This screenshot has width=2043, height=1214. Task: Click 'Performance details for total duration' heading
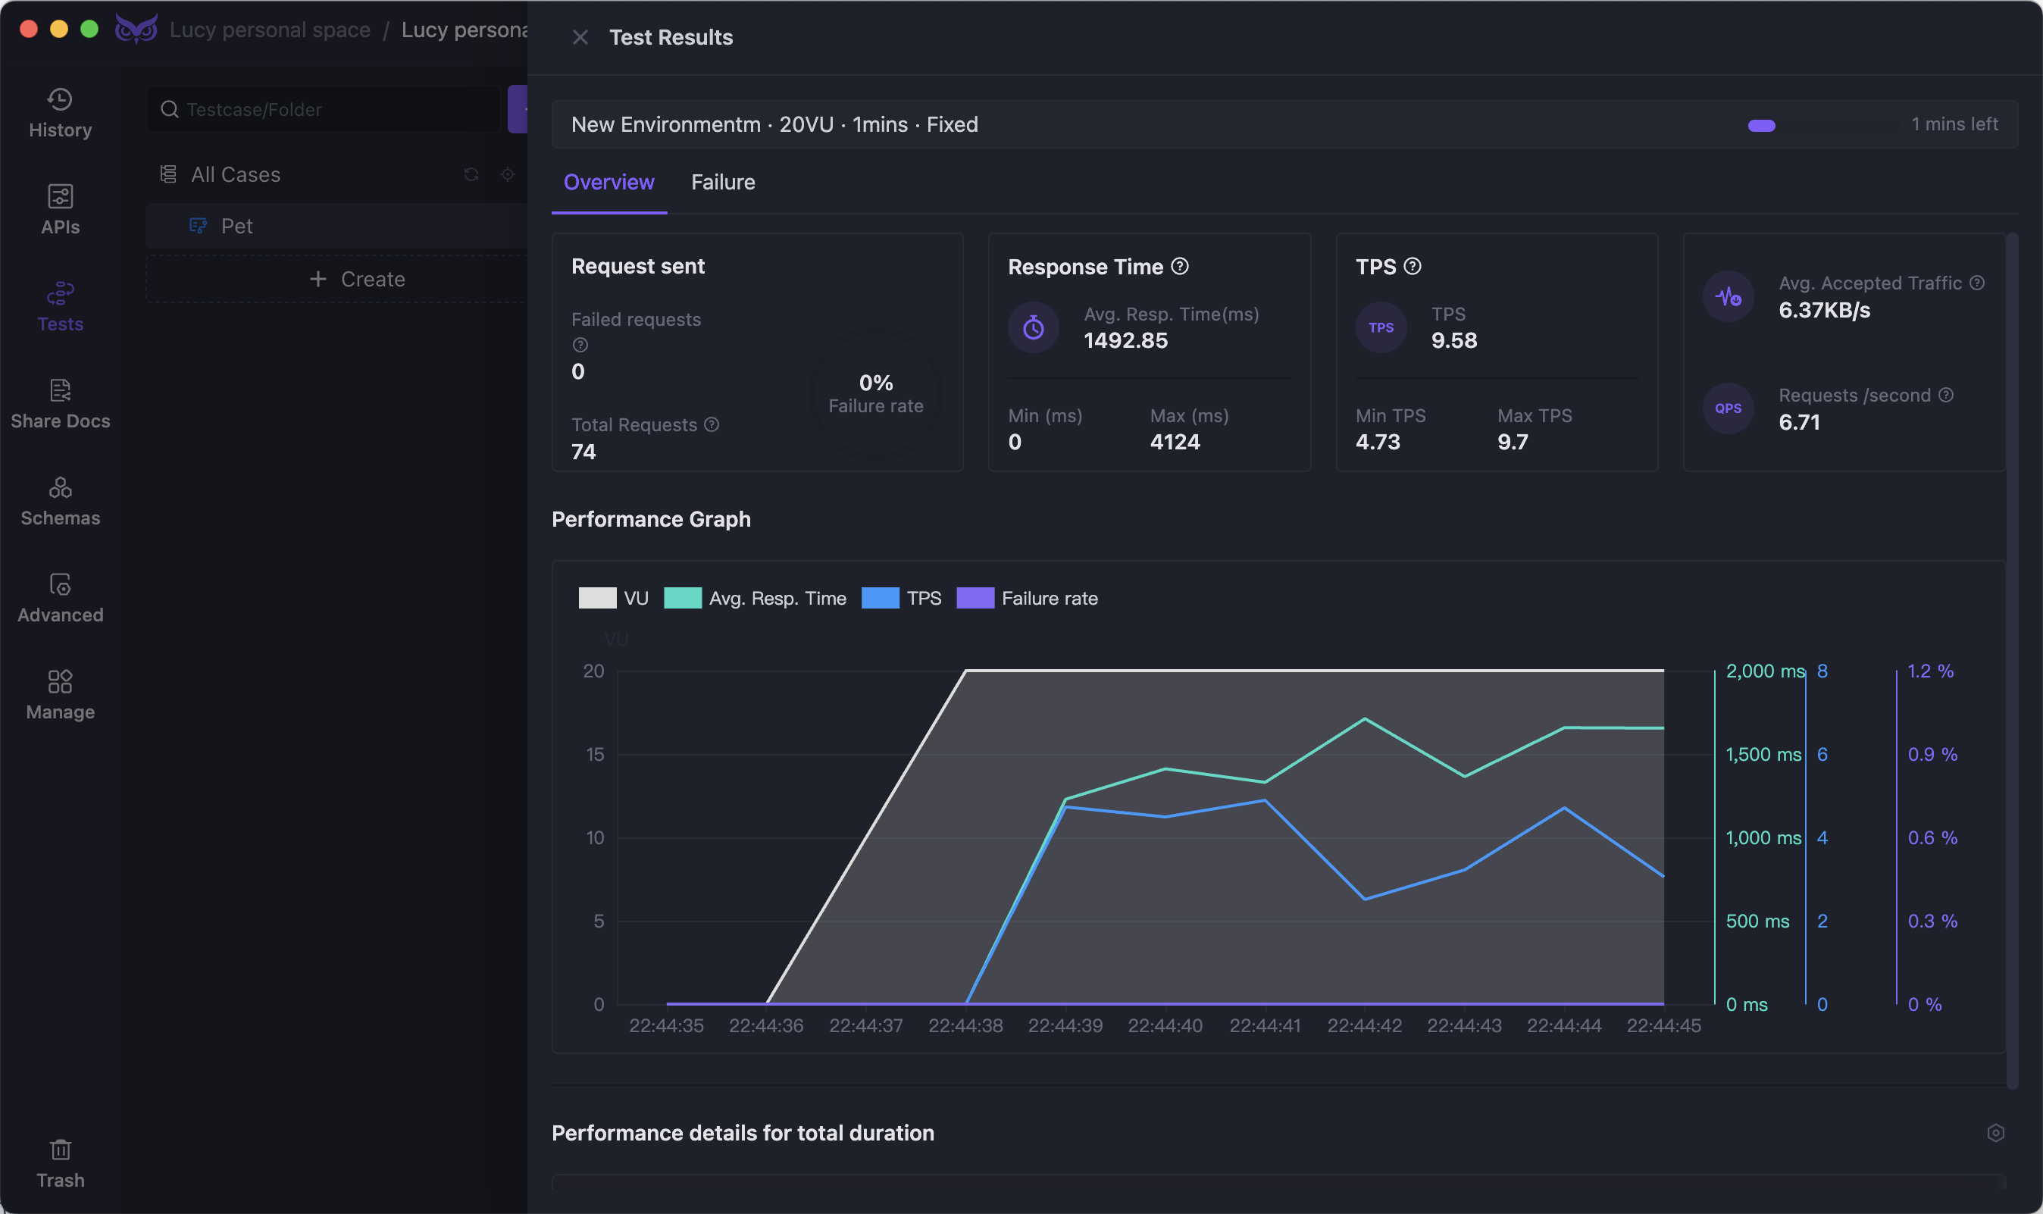pyautogui.click(x=743, y=1133)
